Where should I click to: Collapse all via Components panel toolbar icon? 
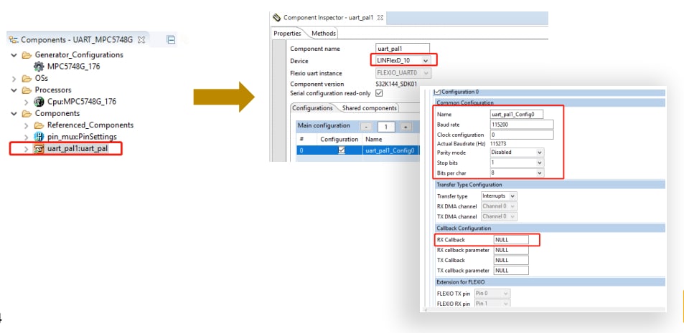[x=171, y=40]
